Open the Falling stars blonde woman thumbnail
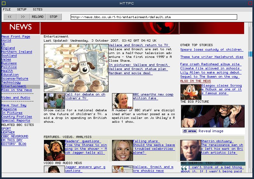This screenshot has height=179, width=254. click(123, 150)
